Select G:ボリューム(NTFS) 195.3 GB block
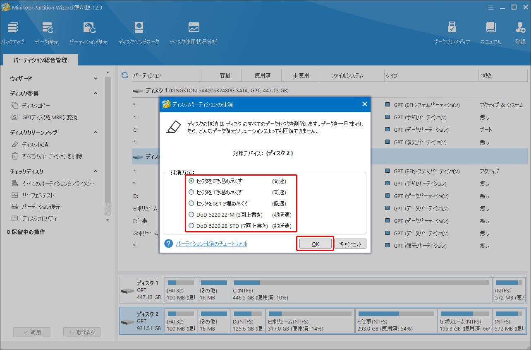The width and height of the screenshot is (531, 350). coord(464,321)
